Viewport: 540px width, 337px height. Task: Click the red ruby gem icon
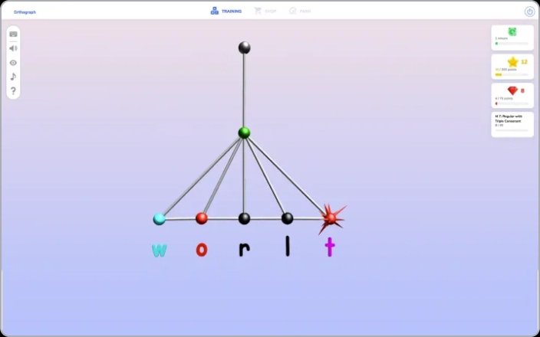tap(512, 90)
